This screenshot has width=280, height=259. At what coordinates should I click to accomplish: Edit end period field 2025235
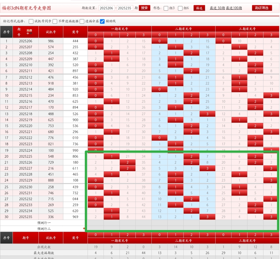[125, 8]
